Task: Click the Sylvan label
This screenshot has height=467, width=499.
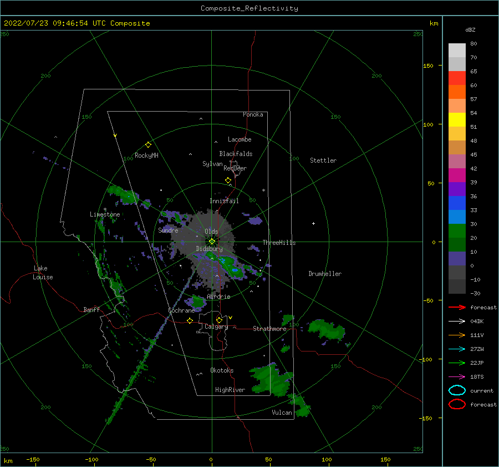Action: 212,164
